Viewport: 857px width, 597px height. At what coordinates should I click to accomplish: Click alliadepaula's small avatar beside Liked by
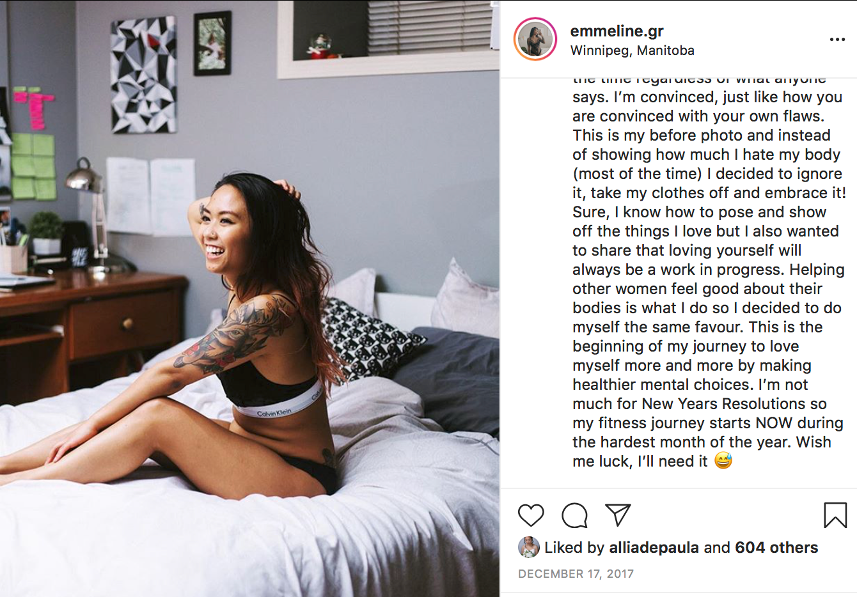coord(529,547)
